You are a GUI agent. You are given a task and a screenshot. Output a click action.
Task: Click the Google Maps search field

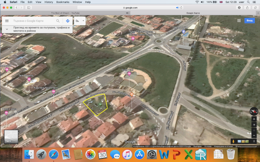coord(32,21)
